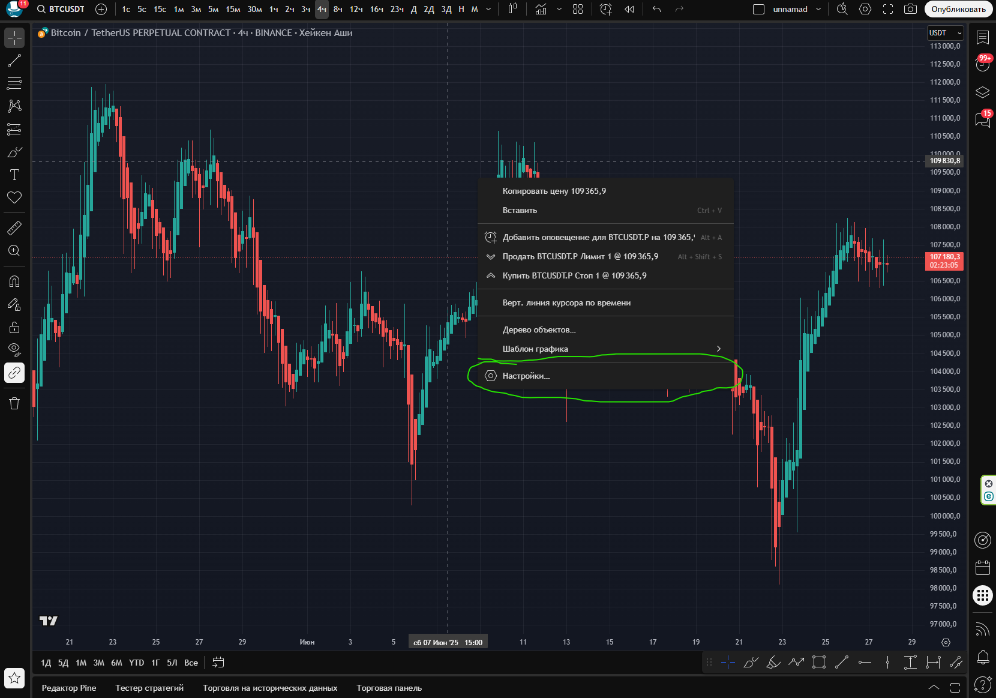
Task: Choose Настройки… in the context menu
Action: click(526, 376)
